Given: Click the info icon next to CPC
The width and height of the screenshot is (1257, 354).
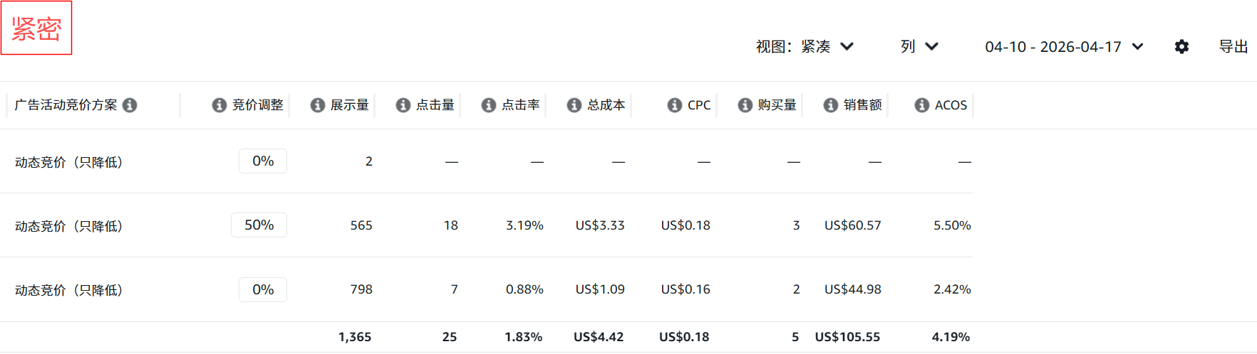Looking at the screenshot, I should [x=675, y=105].
